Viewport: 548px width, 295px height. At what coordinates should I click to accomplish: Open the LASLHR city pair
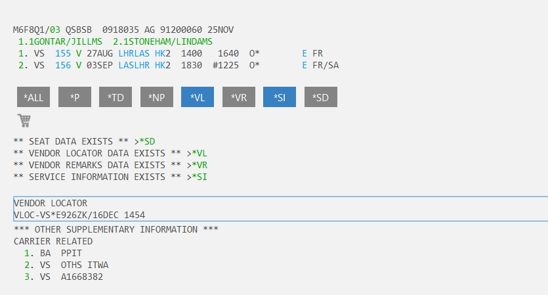[134, 66]
